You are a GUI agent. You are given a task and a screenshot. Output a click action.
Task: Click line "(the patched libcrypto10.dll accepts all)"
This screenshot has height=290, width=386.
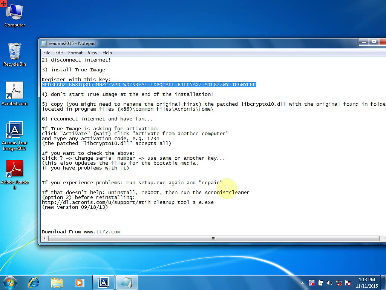(x=106, y=143)
